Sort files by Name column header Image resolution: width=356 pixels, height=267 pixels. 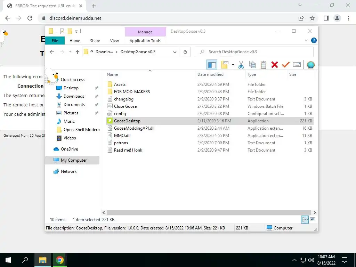150,74
